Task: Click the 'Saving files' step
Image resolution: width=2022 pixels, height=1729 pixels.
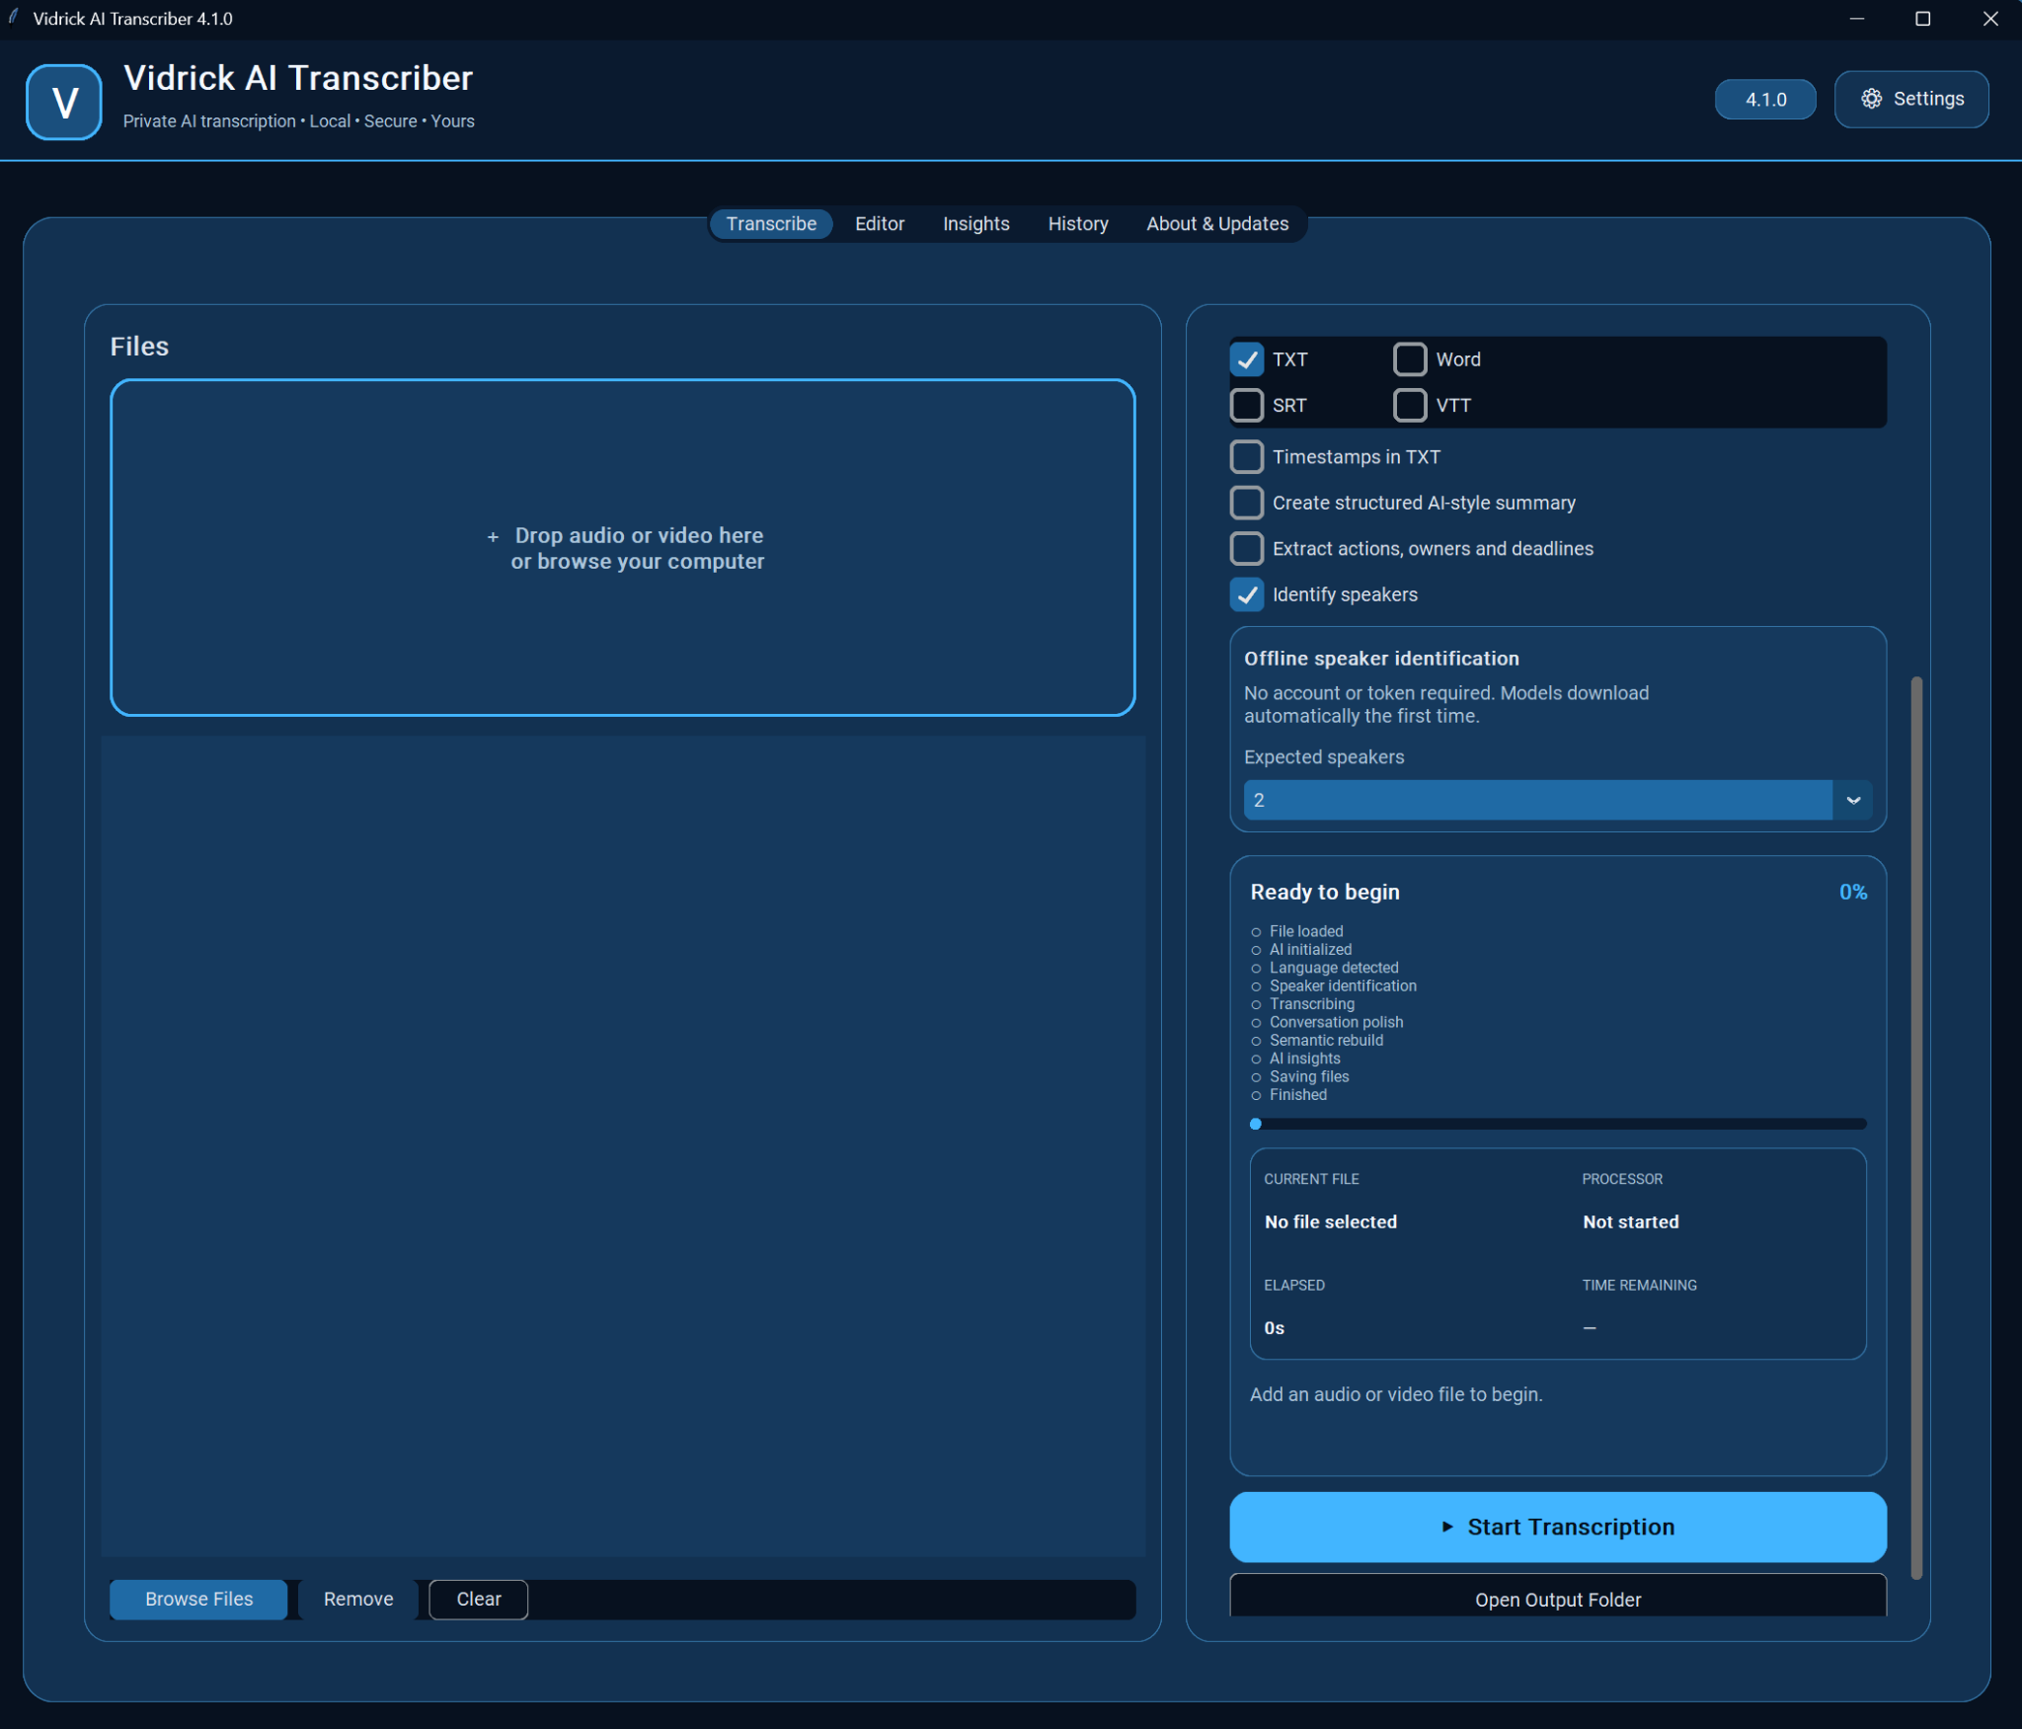Action: pos(1309,1076)
